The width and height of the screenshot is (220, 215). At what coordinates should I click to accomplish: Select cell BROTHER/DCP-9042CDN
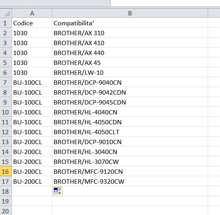coord(130,92)
